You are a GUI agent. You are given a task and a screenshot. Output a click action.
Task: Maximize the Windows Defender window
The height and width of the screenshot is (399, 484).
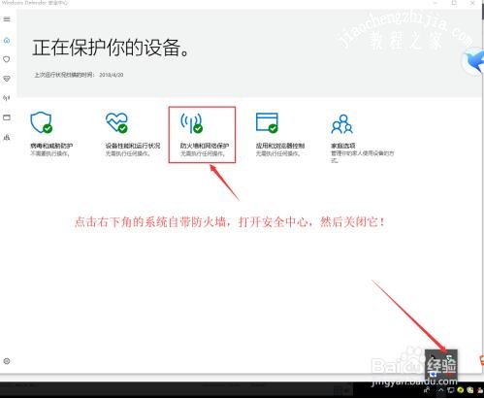point(454,3)
